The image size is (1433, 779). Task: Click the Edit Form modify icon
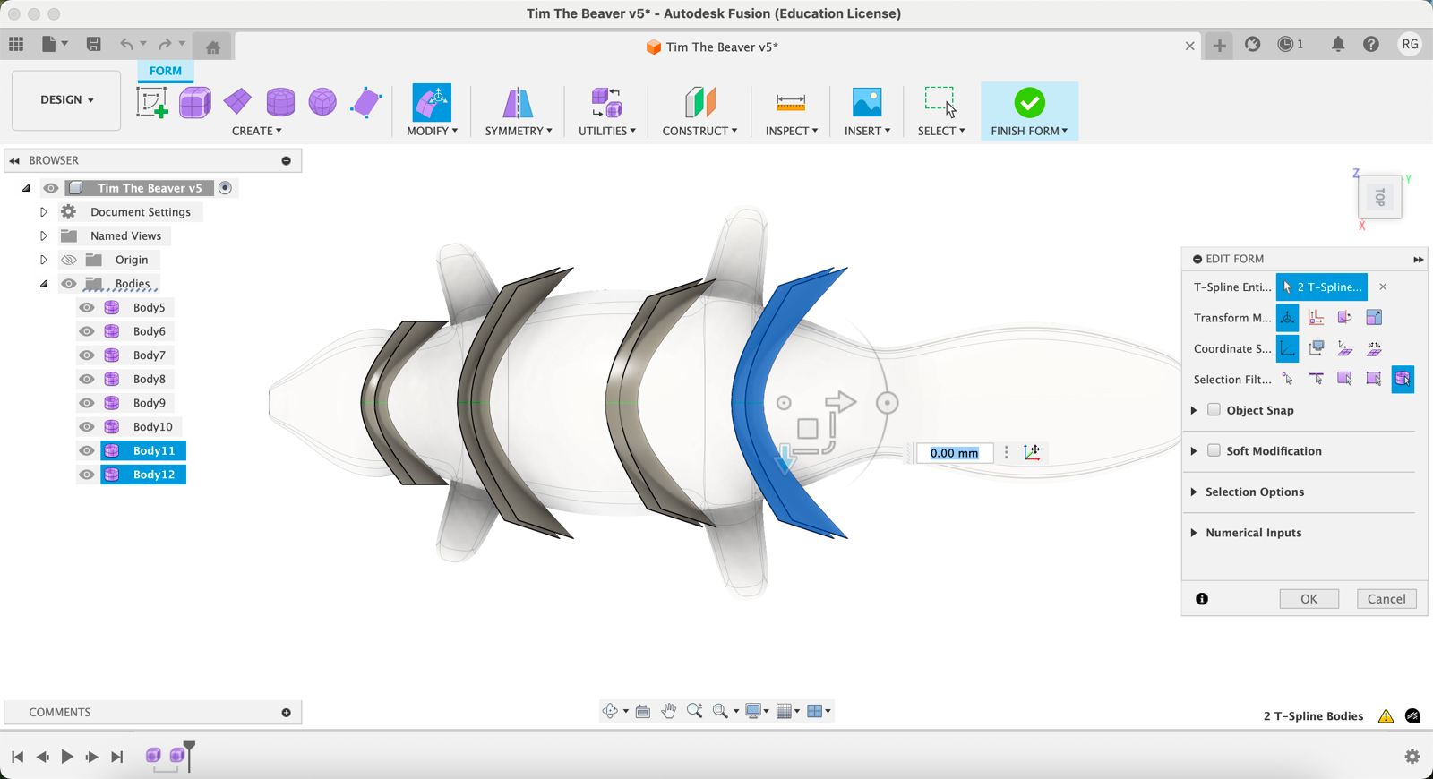pos(431,102)
